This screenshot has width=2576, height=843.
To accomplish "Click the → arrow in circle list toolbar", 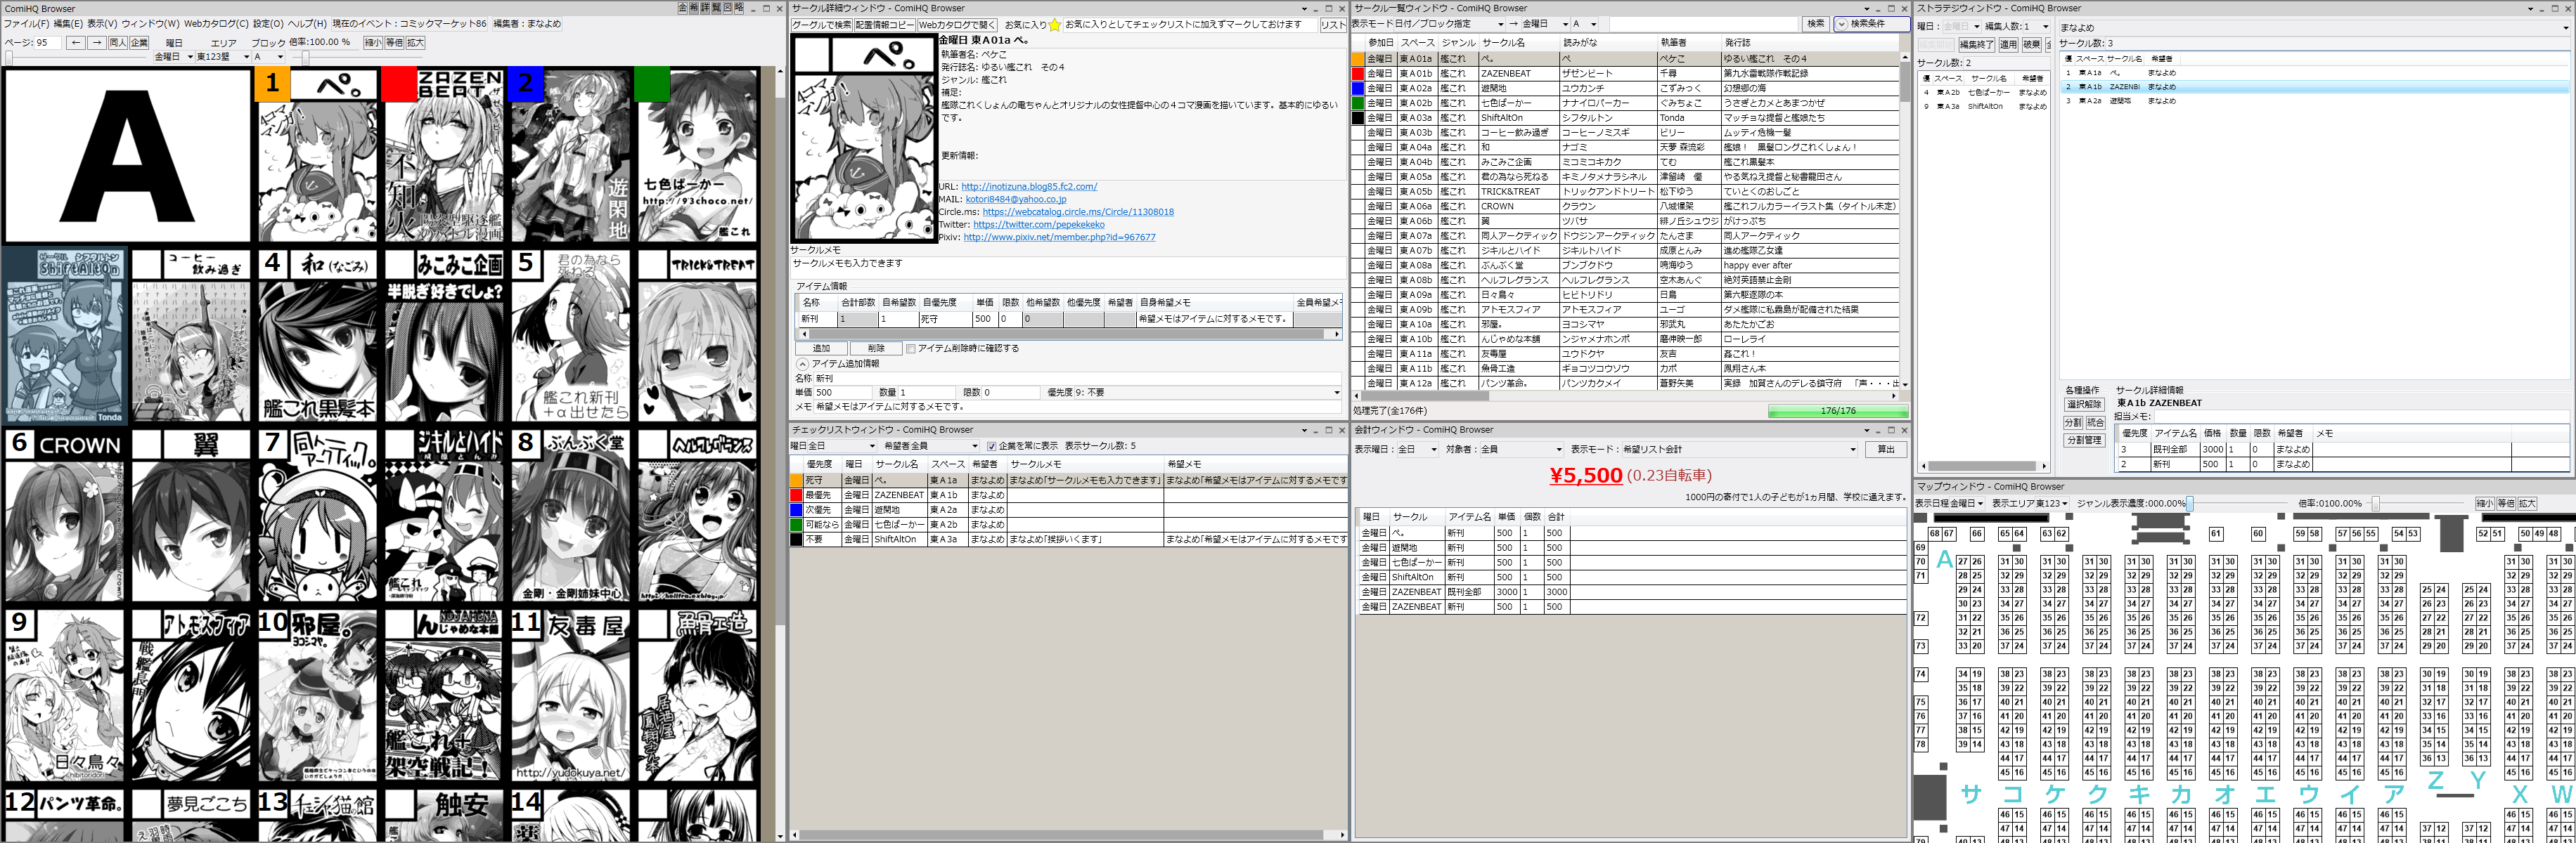I will click(1513, 24).
